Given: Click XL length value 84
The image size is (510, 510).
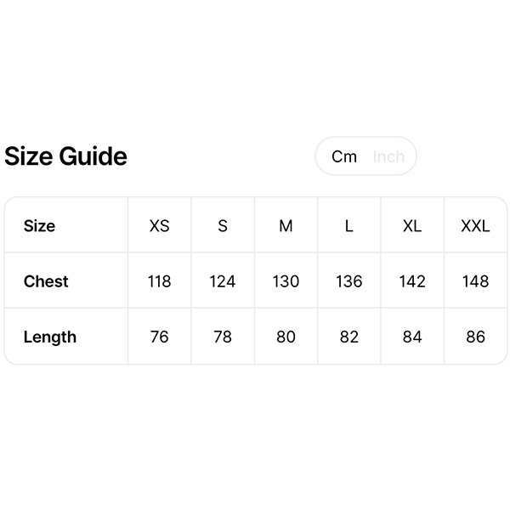Looking at the screenshot, I should click(x=412, y=337).
